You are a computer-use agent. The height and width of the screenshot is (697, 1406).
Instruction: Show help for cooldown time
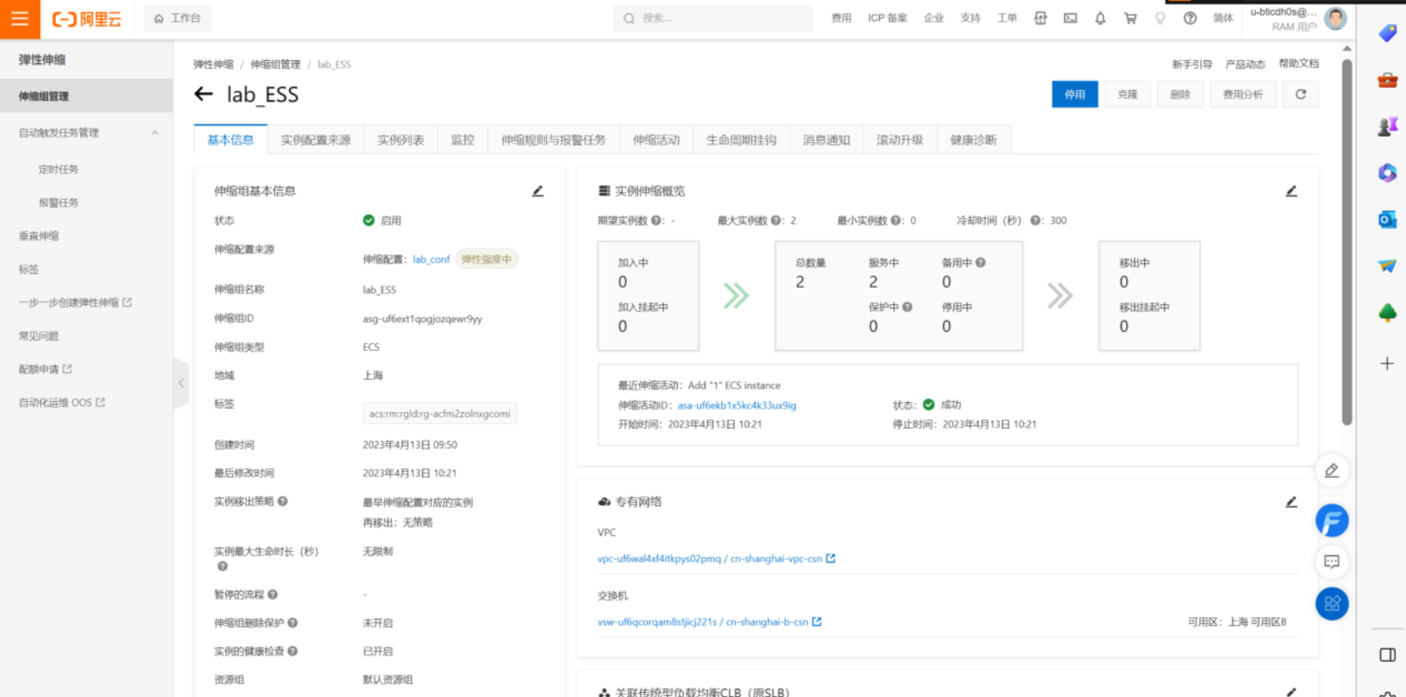[1037, 221]
